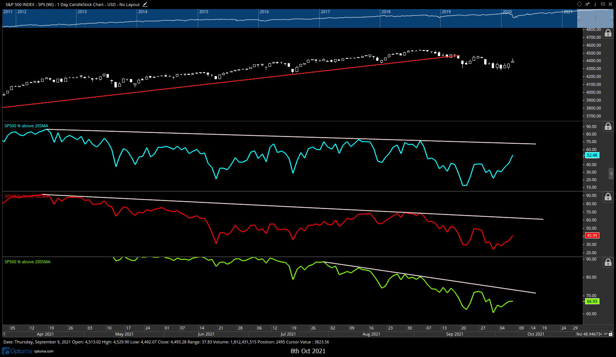
Task: Toggle the lock on SP500 % above 50SMA pane
Action: click(x=608, y=197)
